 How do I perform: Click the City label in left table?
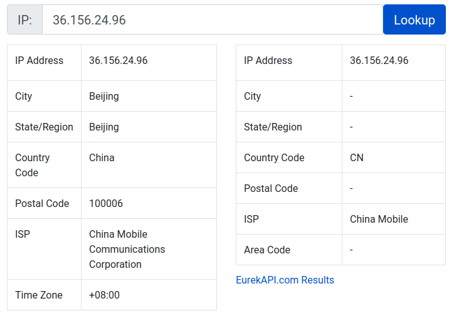tap(24, 97)
